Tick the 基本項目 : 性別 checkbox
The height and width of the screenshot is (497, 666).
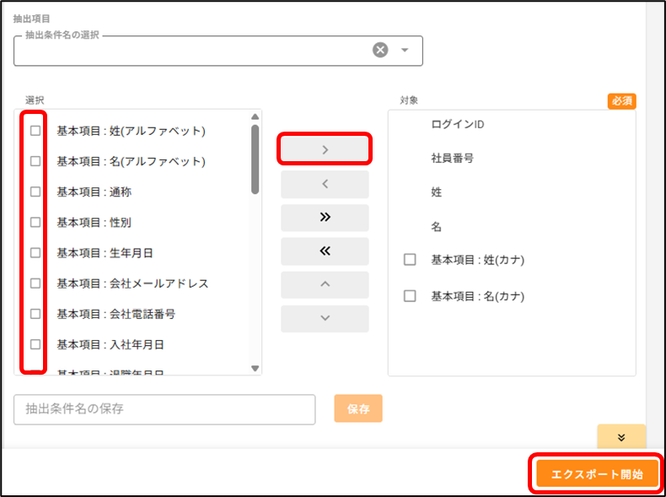click(x=35, y=223)
